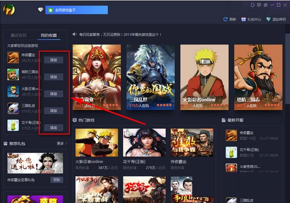The height and width of the screenshot is (203, 290).
Task: Open featured 火影忍者online large card
Action: point(204,77)
